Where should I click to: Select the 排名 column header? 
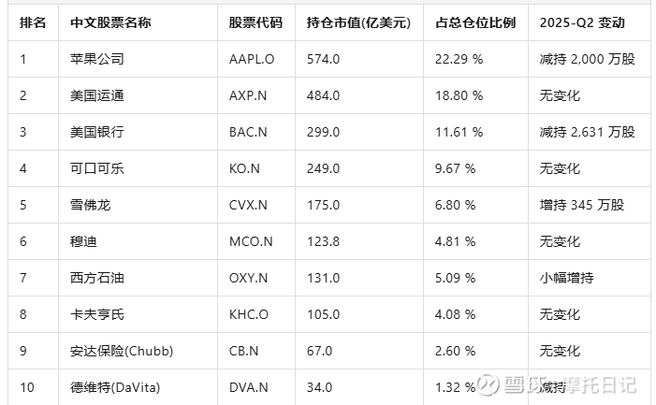(33, 22)
